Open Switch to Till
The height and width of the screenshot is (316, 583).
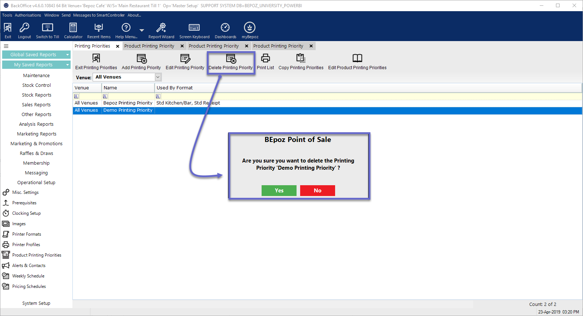[48, 31]
